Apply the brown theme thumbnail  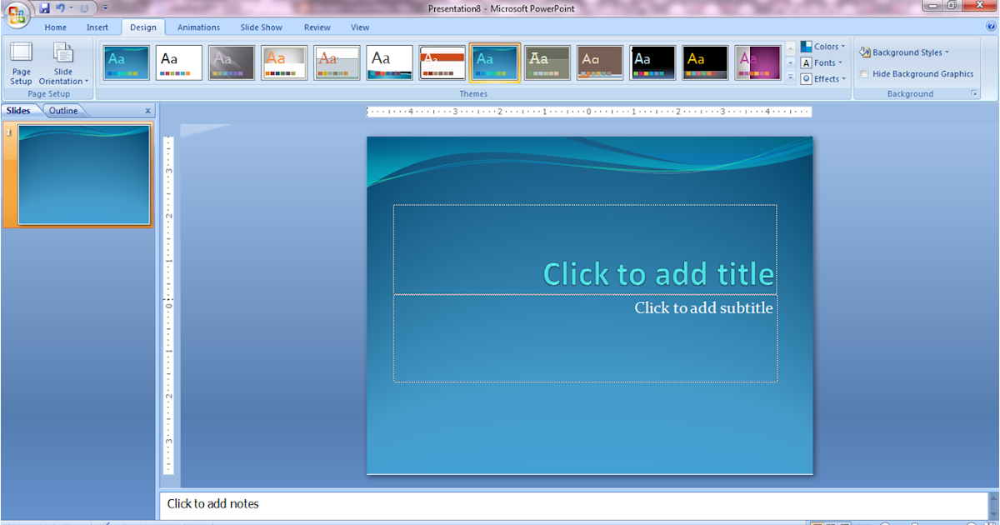tap(600, 62)
